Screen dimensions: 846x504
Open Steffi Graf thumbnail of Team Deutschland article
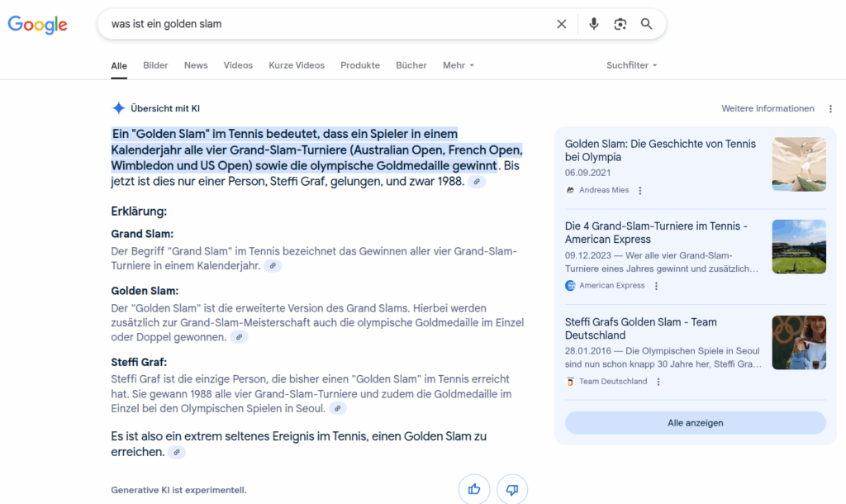[x=799, y=343]
